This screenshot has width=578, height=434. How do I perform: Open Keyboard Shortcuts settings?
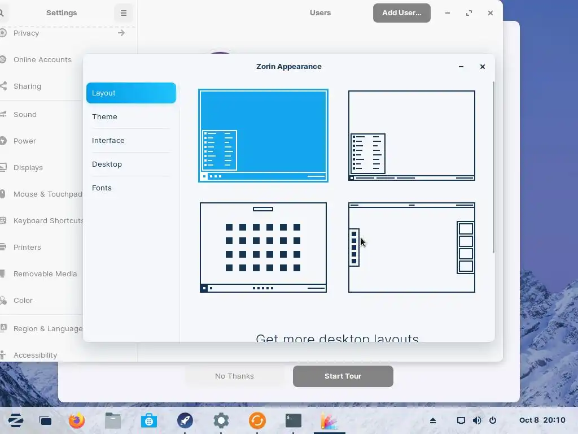point(41,221)
